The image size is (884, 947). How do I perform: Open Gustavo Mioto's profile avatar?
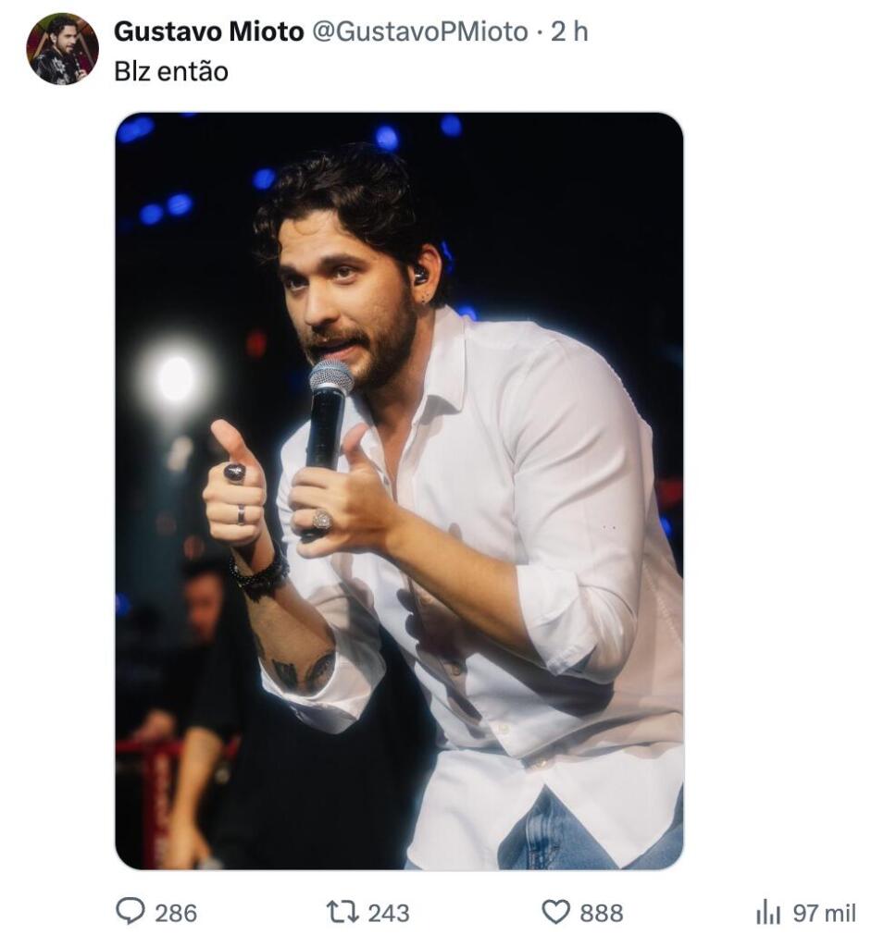click(62, 49)
